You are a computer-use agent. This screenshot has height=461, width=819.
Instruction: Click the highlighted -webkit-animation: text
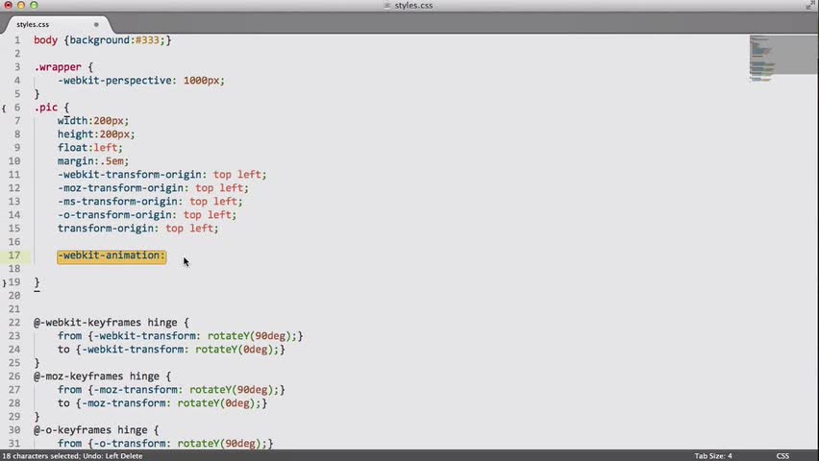[x=112, y=255]
